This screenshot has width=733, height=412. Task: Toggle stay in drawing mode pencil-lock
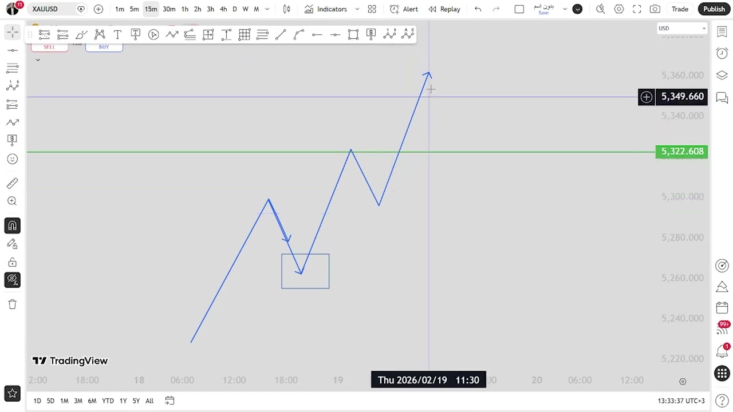(x=12, y=244)
